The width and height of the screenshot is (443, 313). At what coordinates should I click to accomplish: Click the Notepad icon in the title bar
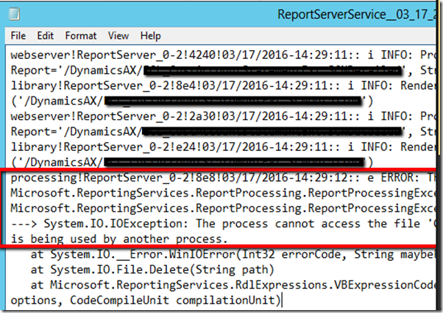[x=14, y=14]
